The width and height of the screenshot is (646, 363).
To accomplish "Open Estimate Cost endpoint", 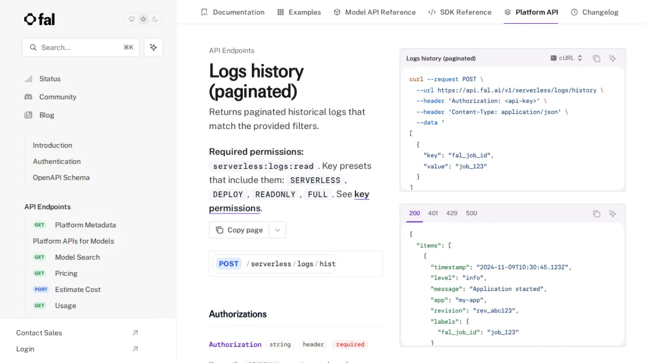I will [78, 289].
